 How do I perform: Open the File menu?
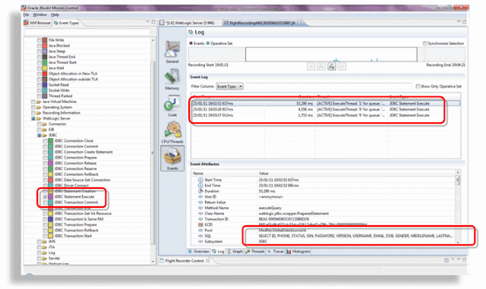coord(26,14)
